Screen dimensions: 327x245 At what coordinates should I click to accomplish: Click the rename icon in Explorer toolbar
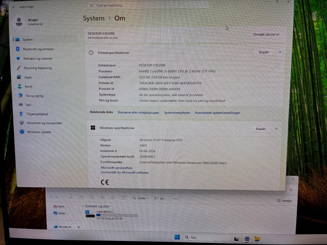pos(102,197)
